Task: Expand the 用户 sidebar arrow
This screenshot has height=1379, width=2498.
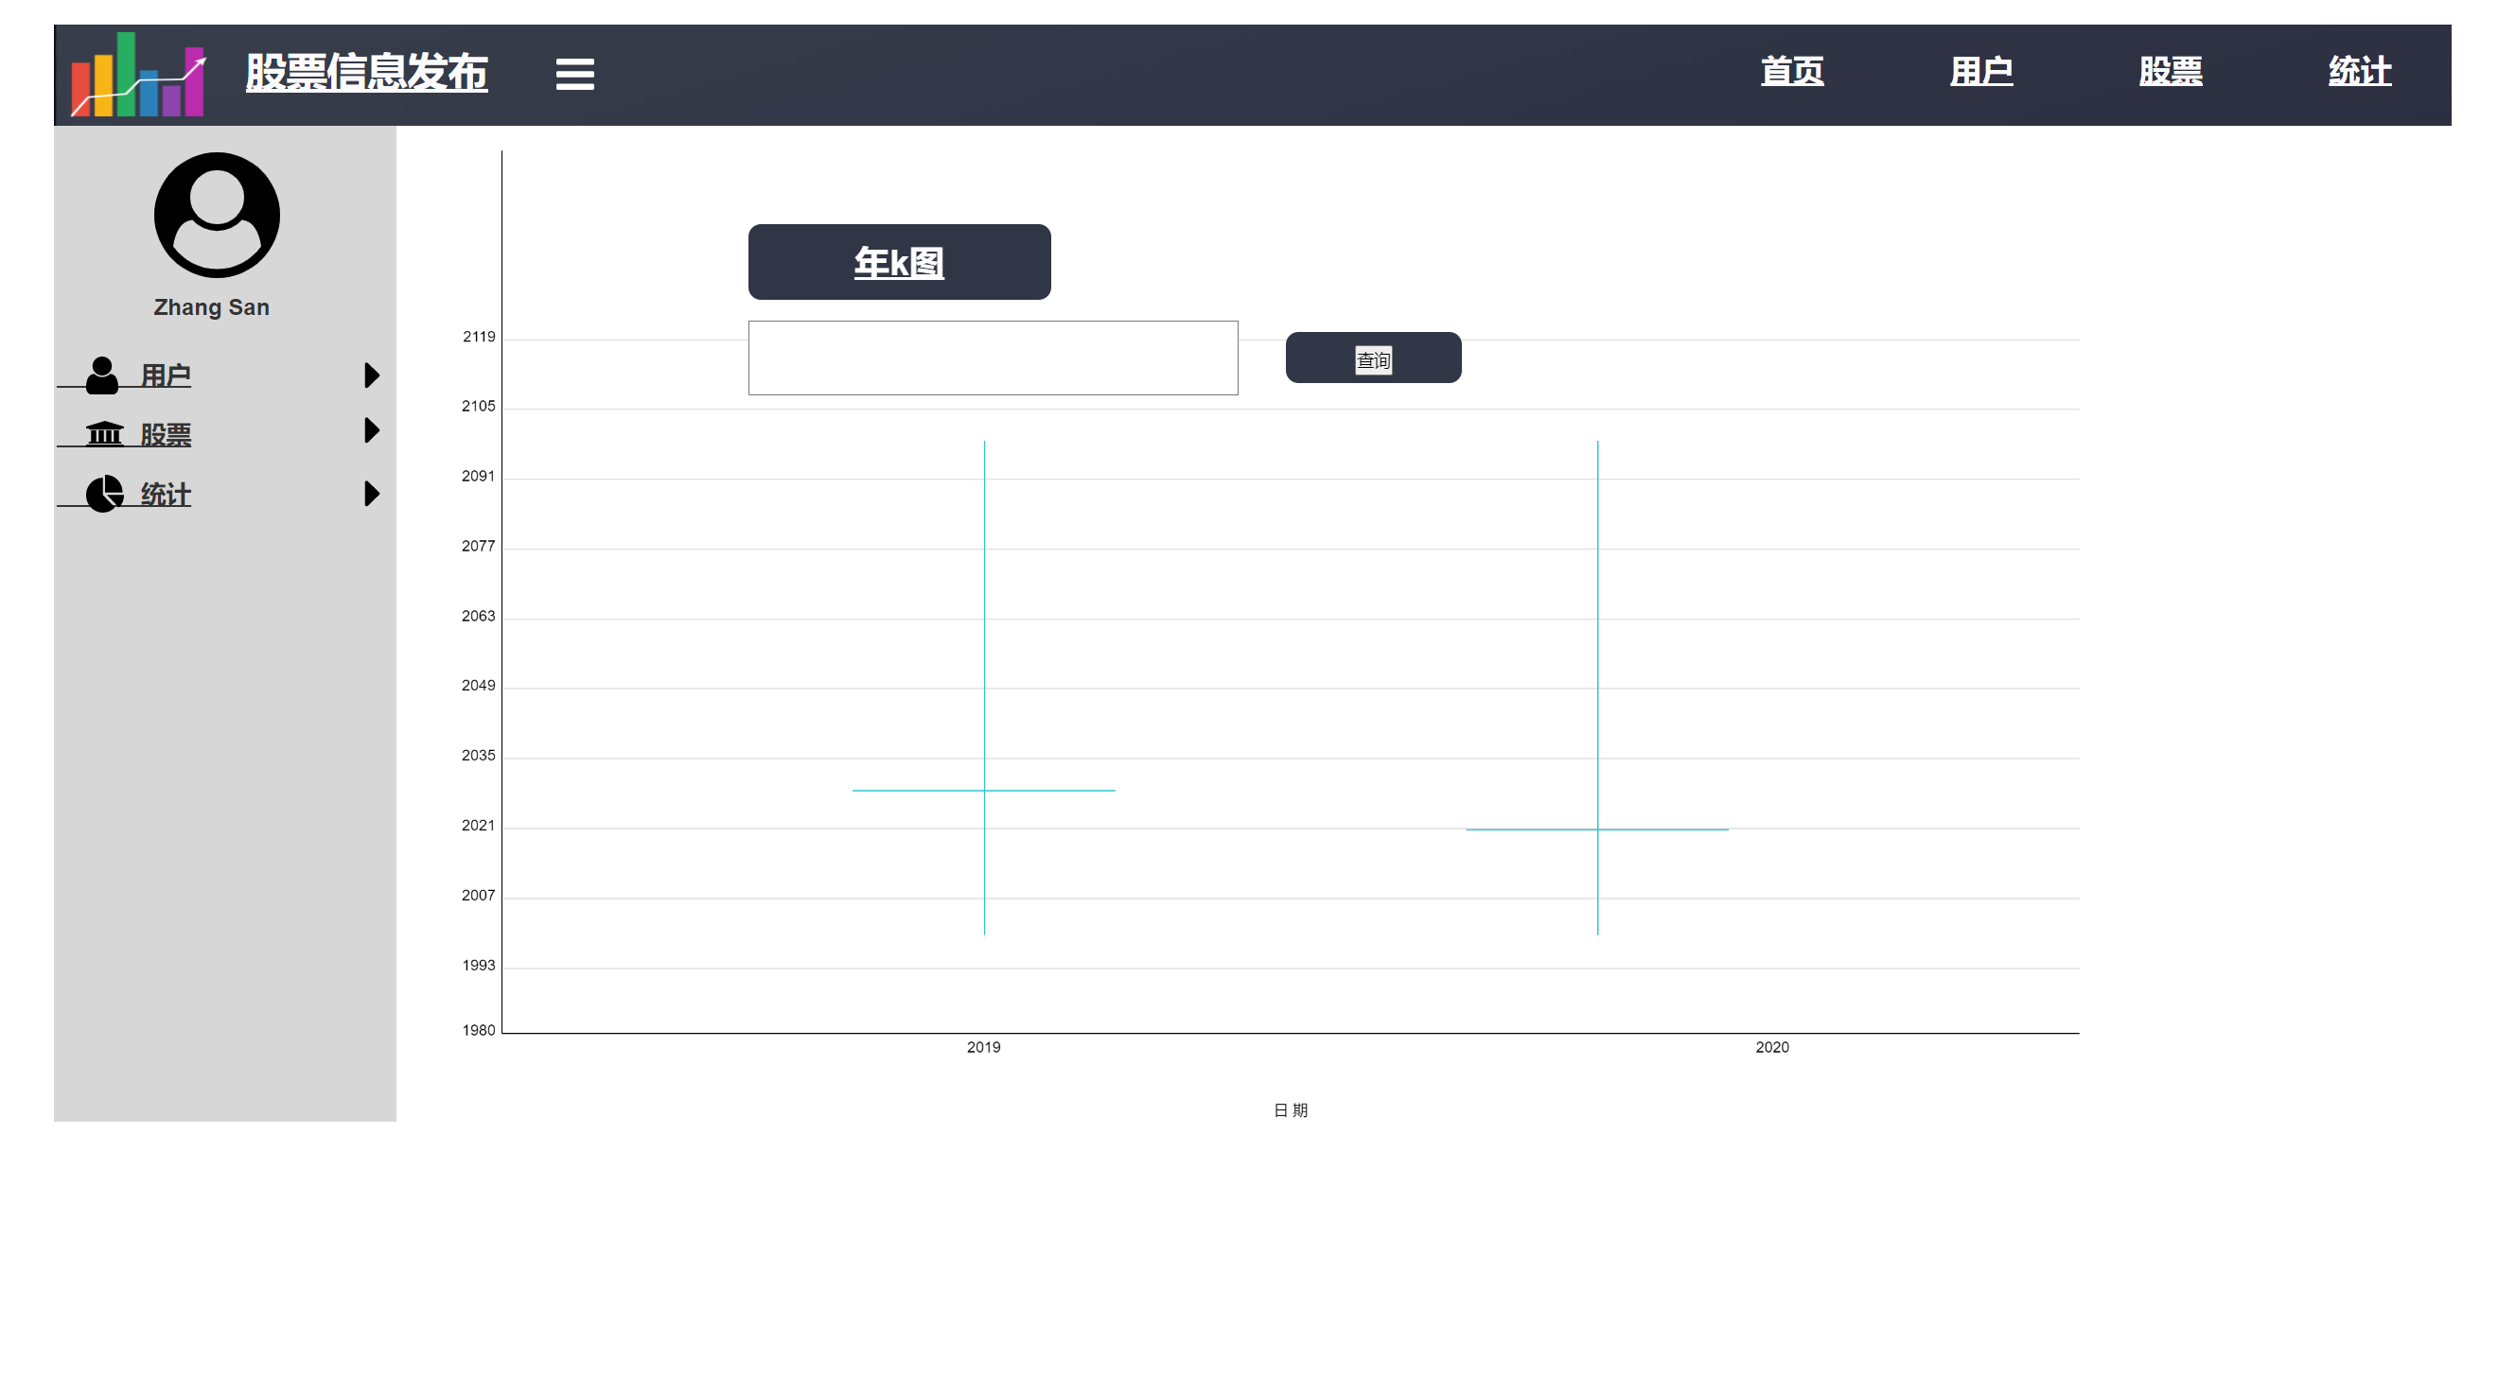Action: tap(370, 375)
